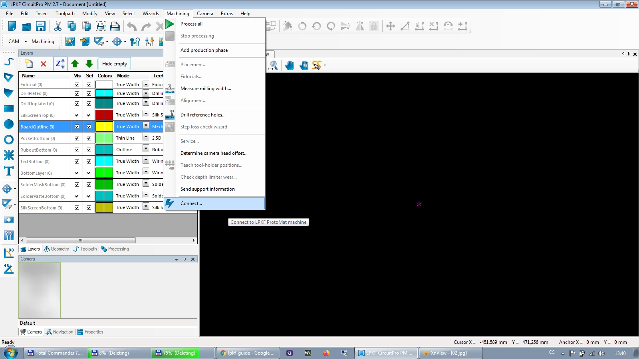639x359 pixels.
Task: Switch to the Navigation tab
Action: tap(60, 332)
